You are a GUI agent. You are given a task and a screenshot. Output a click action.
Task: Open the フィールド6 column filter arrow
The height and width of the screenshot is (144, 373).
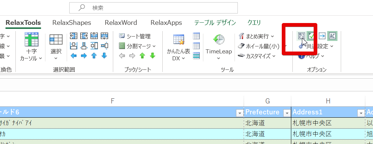tap(240, 113)
